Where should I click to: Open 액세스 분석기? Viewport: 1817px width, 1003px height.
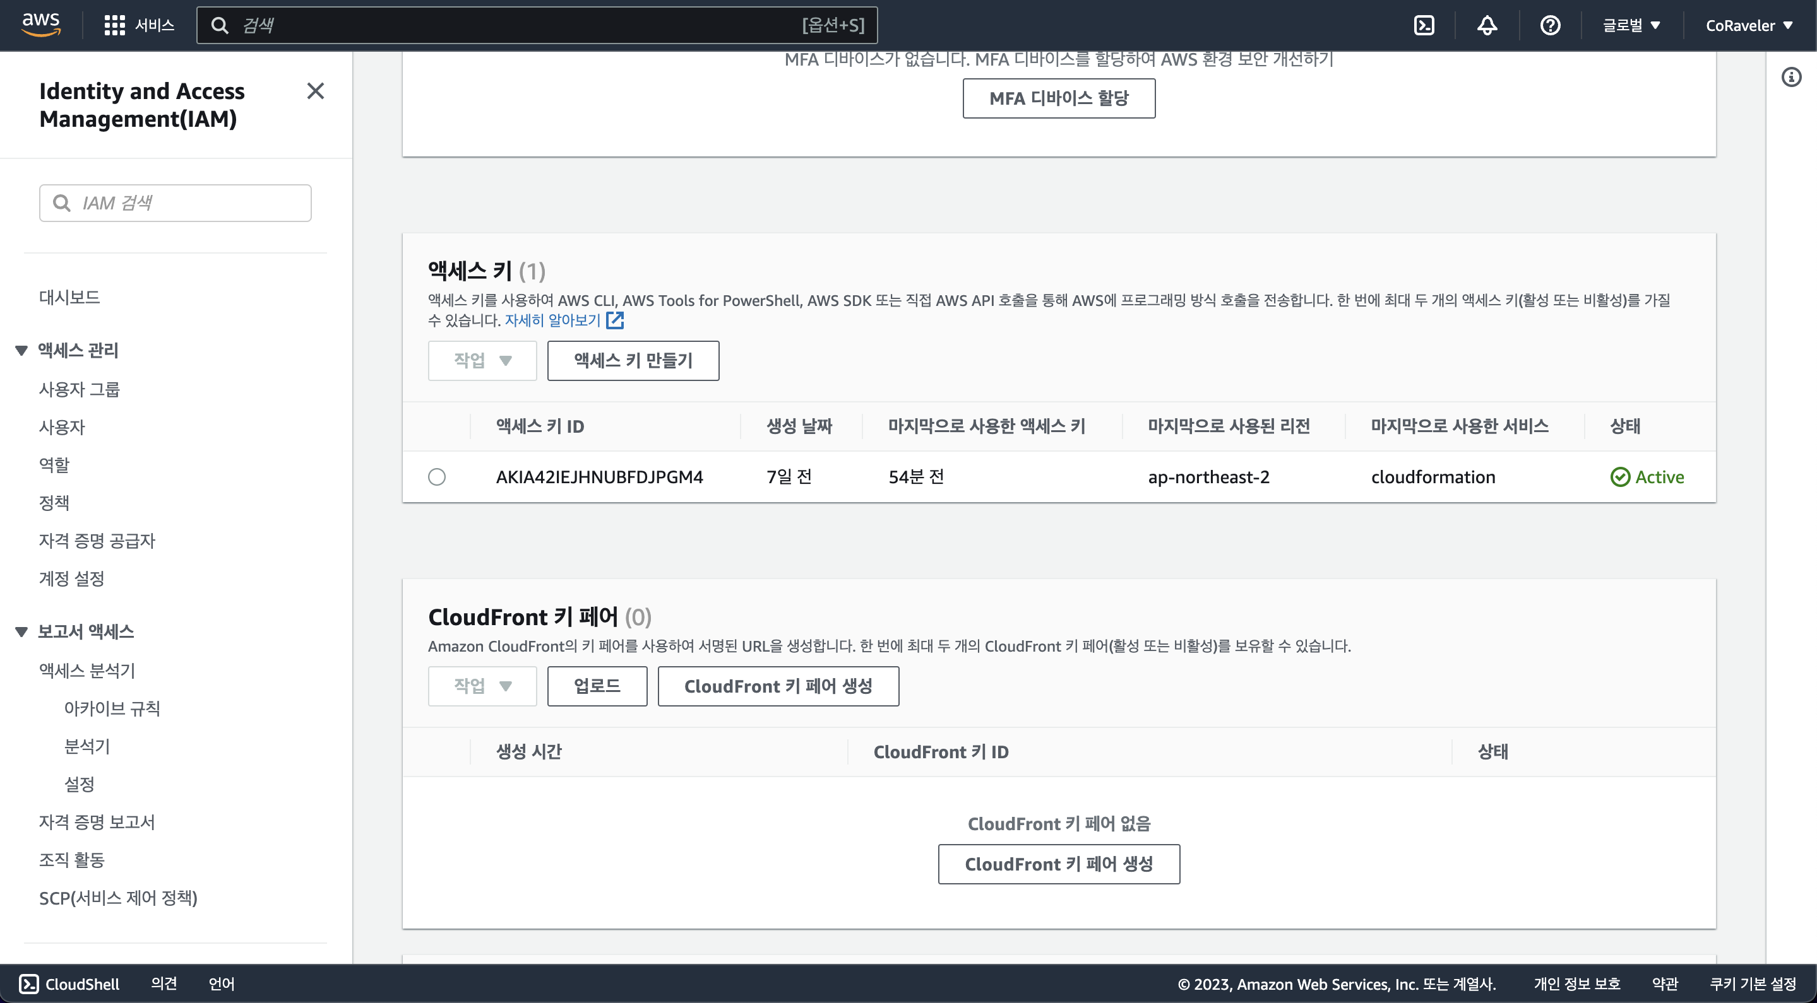86,671
